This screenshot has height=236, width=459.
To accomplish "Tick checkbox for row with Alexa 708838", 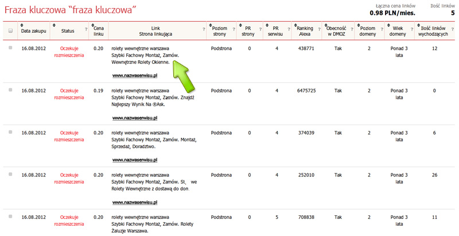I will [10, 216].
